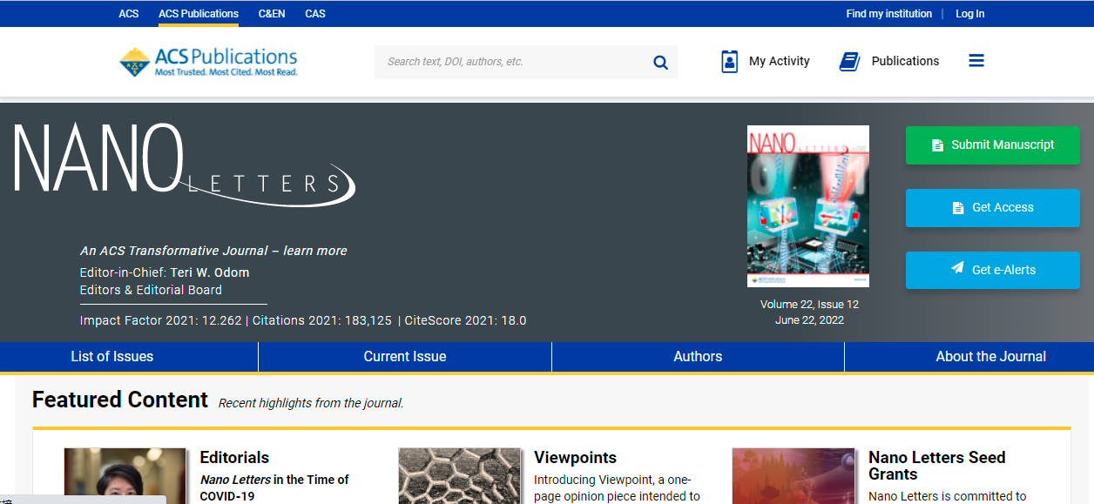Open Find my institution link

pyautogui.click(x=888, y=14)
